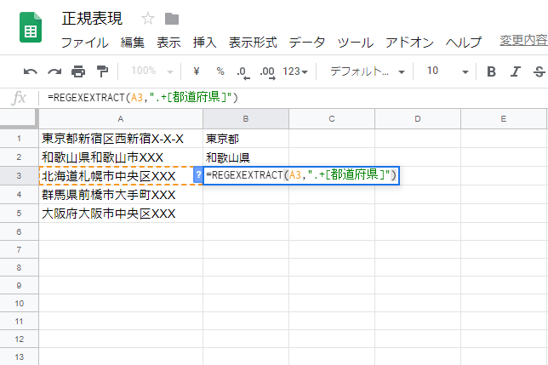548x365 pixels.
Task: Select cell 大阪府大阪市中央区XXX
Action: click(121, 213)
